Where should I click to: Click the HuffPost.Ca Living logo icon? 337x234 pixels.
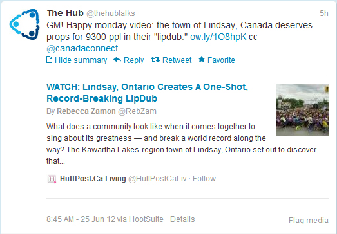point(52,179)
